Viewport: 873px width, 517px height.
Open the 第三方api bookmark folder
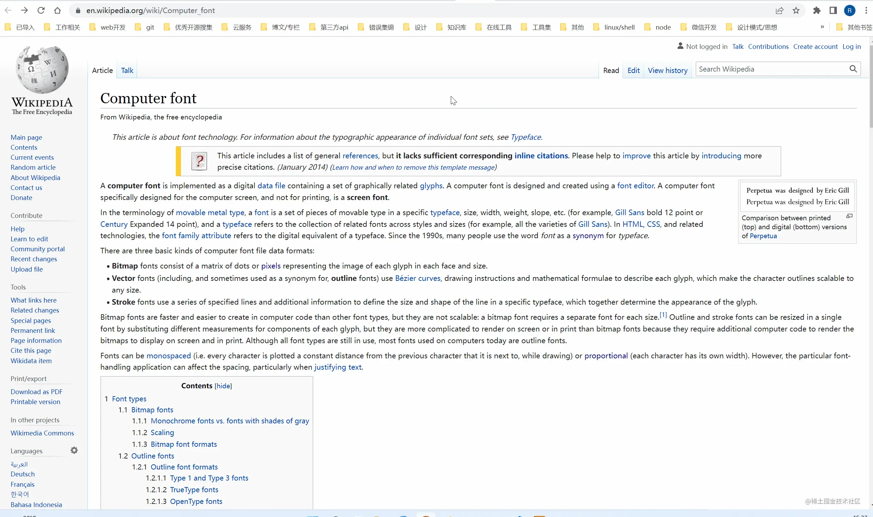tap(329, 27)
